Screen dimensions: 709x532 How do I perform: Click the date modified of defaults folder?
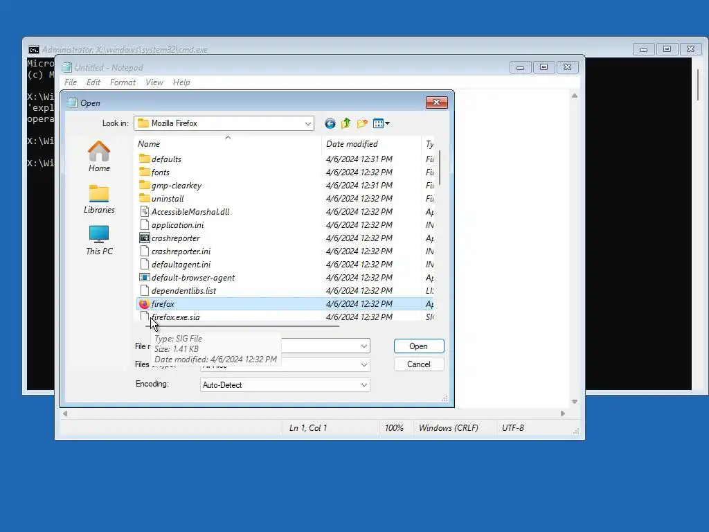[359, 159]
